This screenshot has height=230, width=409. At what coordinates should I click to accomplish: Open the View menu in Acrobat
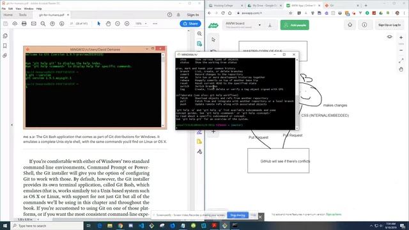point(19,8)
